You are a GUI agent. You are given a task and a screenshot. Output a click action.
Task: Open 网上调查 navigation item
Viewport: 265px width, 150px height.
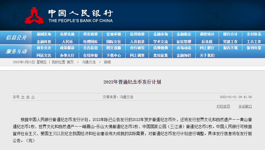click(x=137, y=55)
